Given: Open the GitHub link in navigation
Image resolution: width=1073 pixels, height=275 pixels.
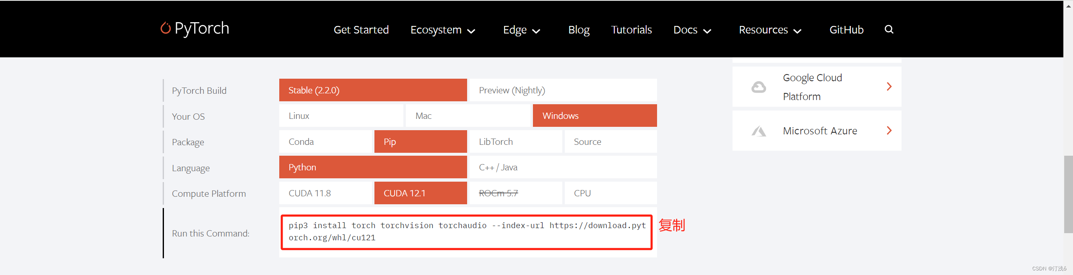Looking at the screenshot, I should tap(846, 30).
